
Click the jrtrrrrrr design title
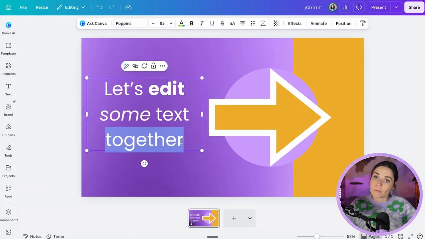click(x=313, y=7)
